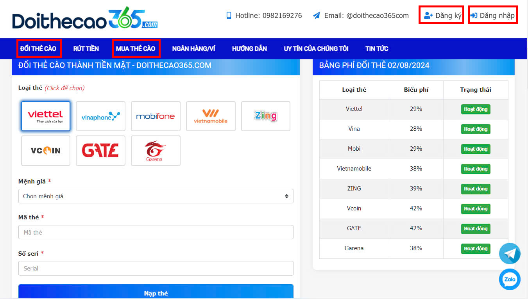528x299 pixels.
Task: Click the Hoạt động badge for Vina
Action: point(476,129)
